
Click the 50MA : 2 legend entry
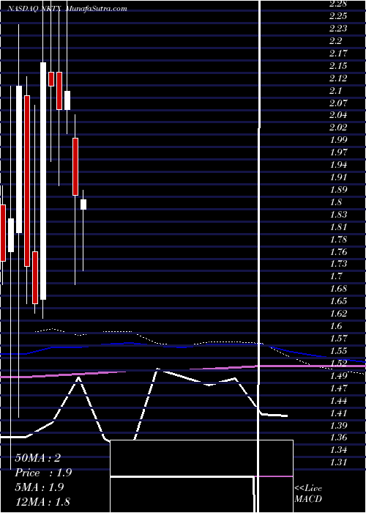point(37,458)
